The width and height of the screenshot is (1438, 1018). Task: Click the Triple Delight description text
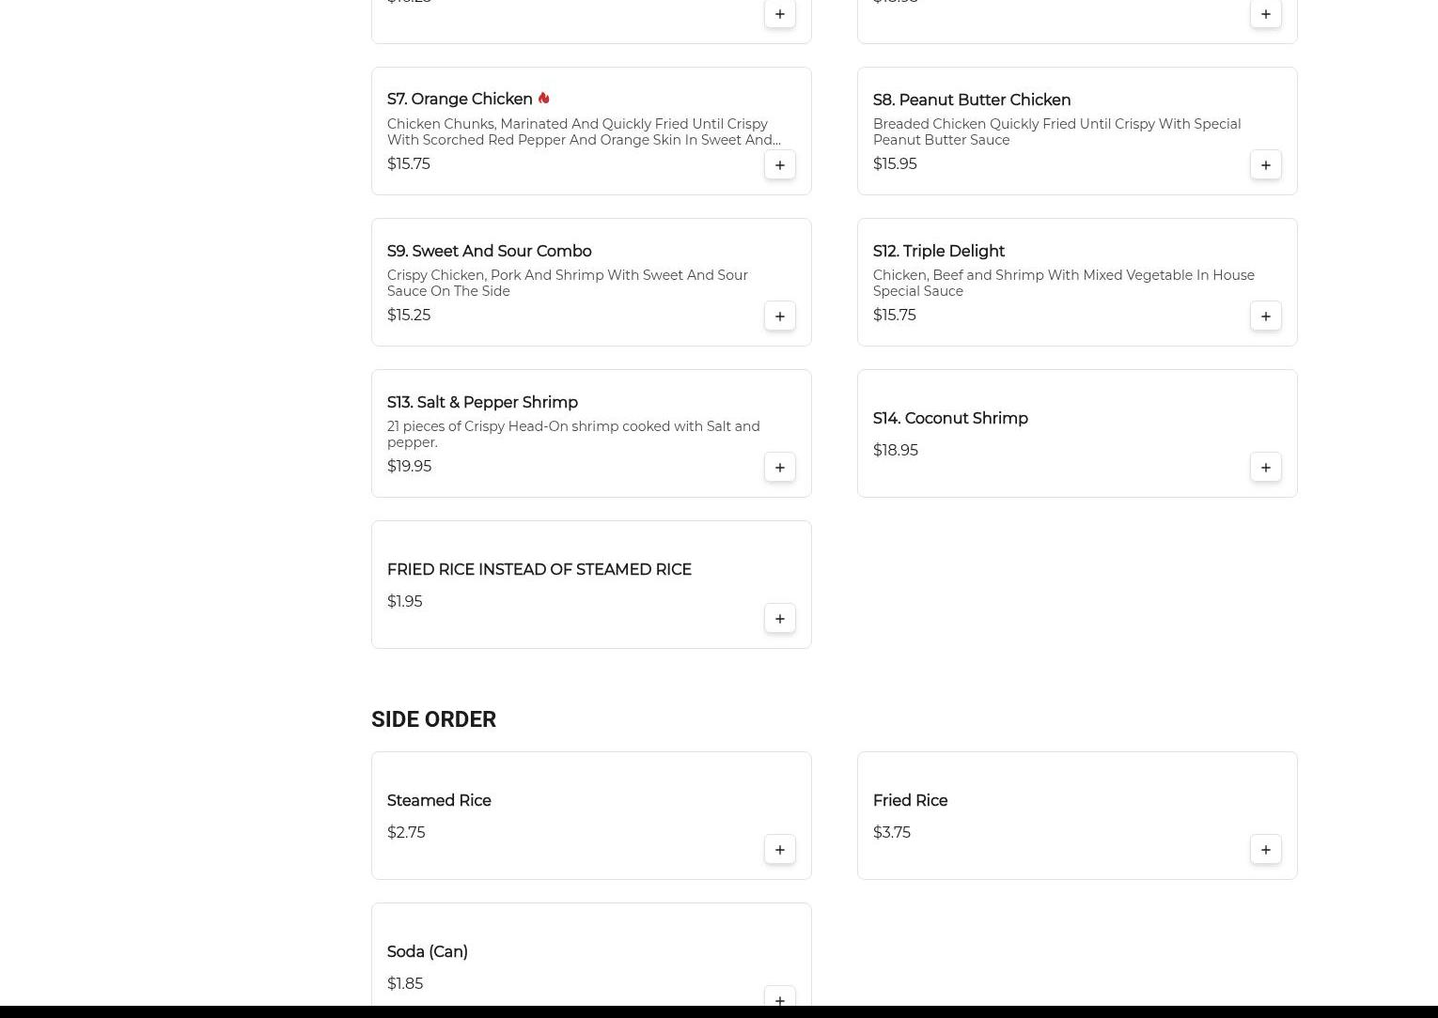coord(1064,284)
